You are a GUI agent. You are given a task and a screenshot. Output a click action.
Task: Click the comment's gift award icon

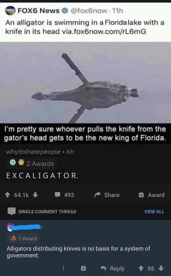point(83,269)
